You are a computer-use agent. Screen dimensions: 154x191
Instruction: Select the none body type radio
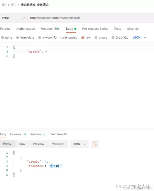[x=3, y=37]
